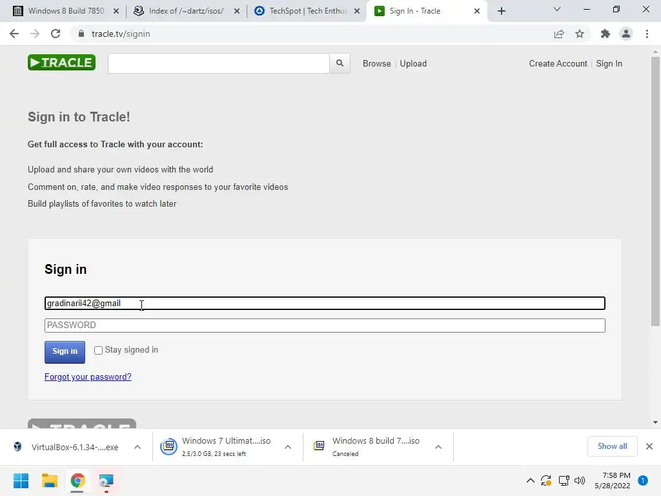Open the notification badge in tray
This screenshot has height=496, width=661.
[x=643, y=480]
